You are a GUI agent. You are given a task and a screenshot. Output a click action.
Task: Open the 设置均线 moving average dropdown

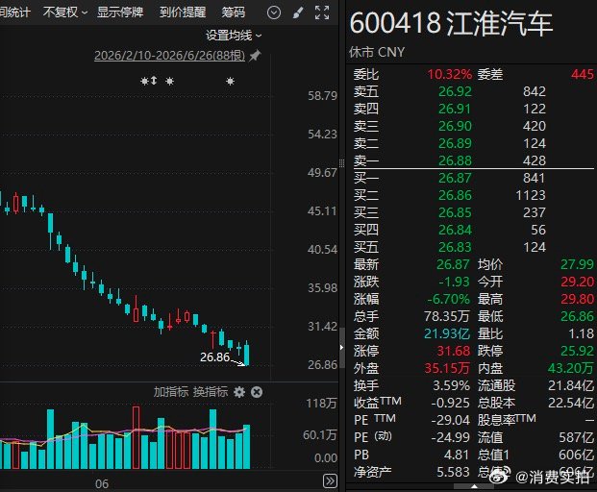pyautogui.click(x=234, y=36)
